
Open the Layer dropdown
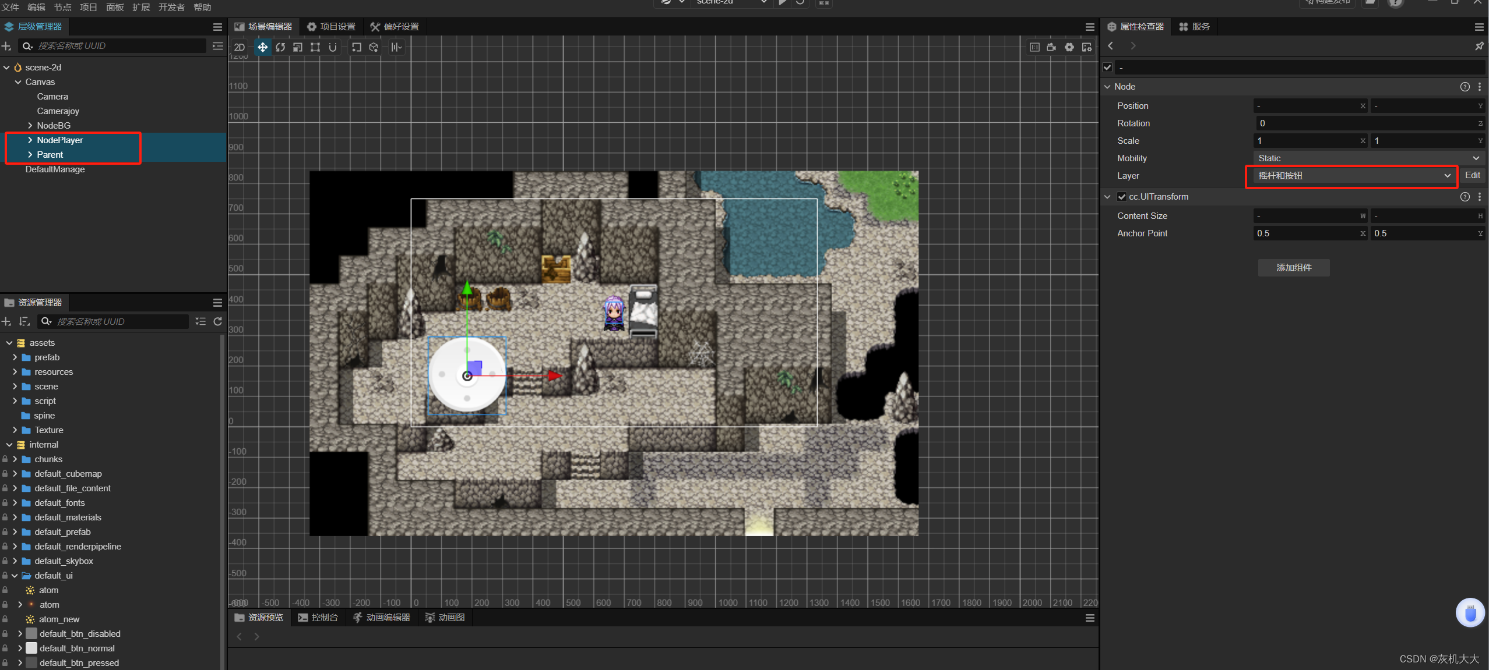point(1354,176)
